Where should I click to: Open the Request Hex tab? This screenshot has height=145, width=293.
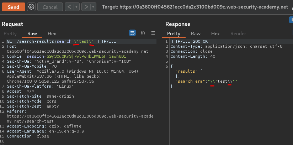coord(52,33)
